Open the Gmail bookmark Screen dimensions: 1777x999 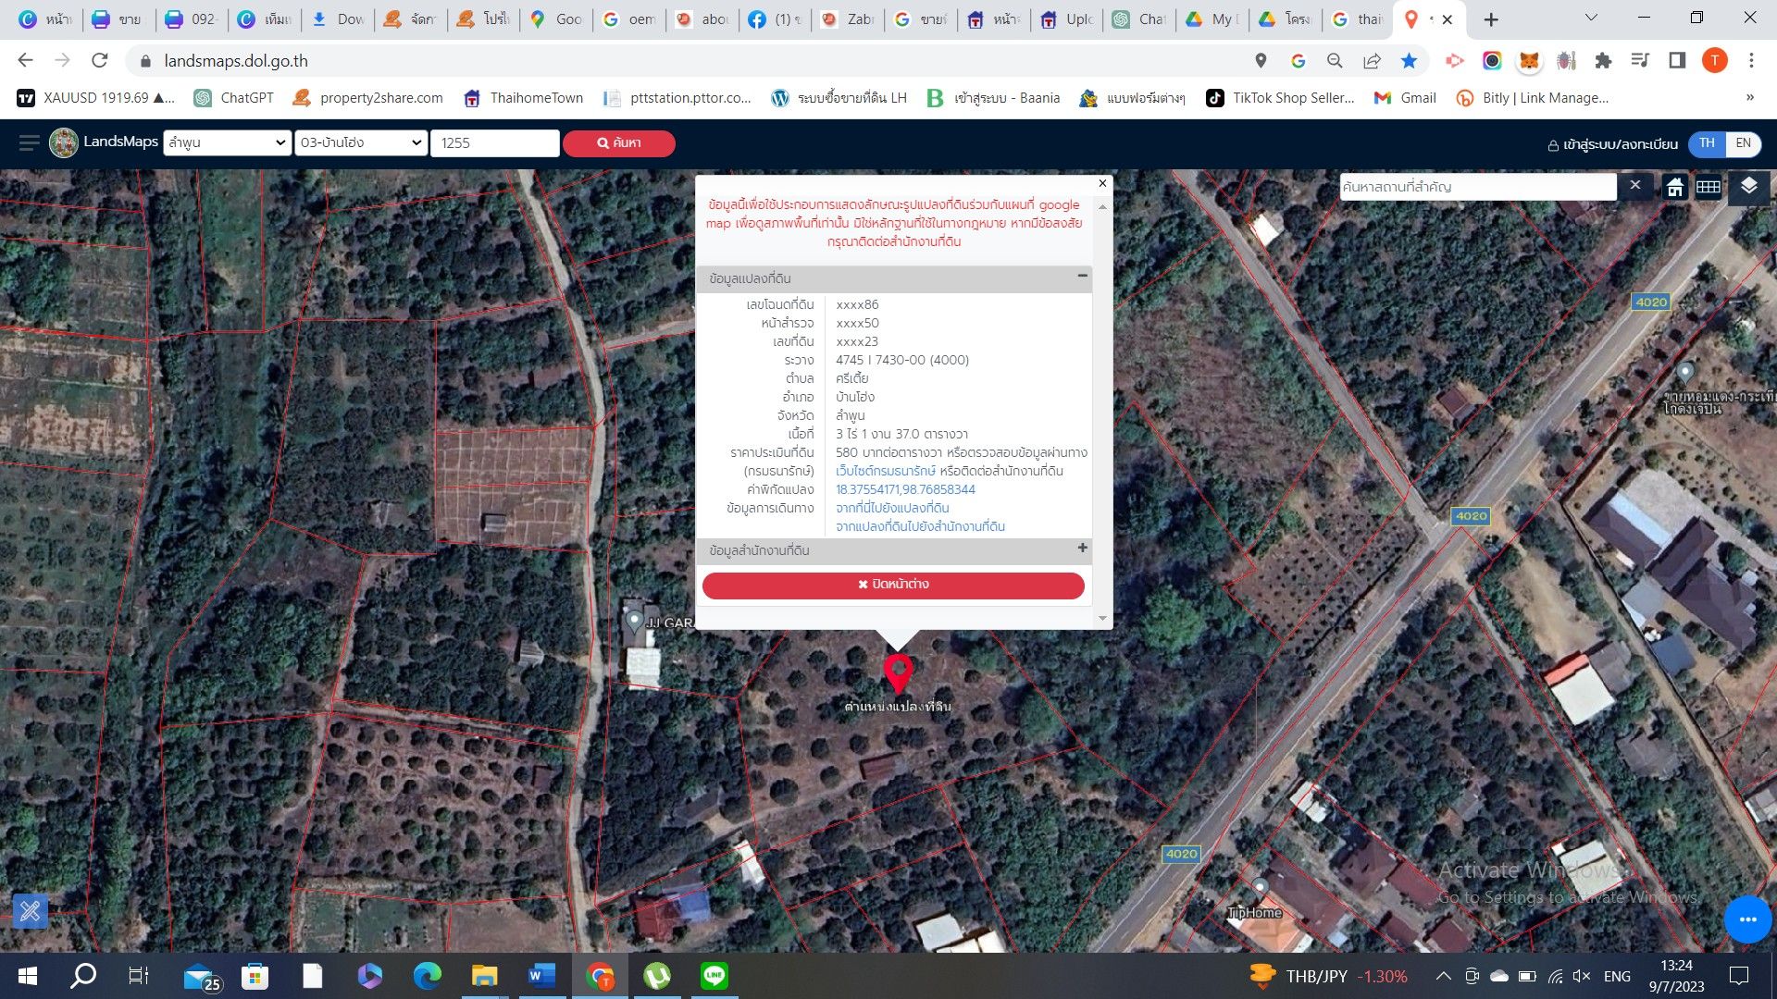(x=1405, y=98)
